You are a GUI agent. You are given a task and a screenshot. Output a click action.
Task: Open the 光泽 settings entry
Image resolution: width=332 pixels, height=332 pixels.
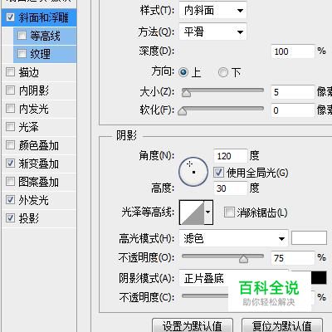(29, 127)
